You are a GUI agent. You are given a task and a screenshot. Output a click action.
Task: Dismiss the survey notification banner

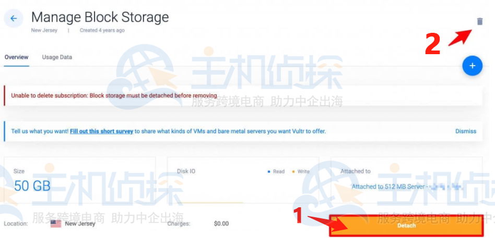pyautogui.click(x=466, y=131)
